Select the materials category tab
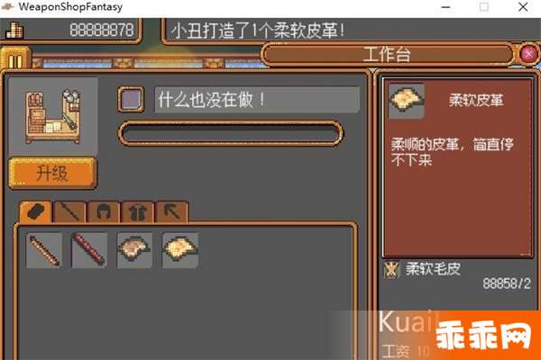Viewport: 541px width, 360px height. [x=36, y=211]
